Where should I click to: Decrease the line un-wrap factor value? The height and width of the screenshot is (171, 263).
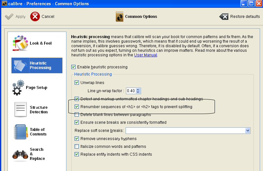tap(138, 92)
